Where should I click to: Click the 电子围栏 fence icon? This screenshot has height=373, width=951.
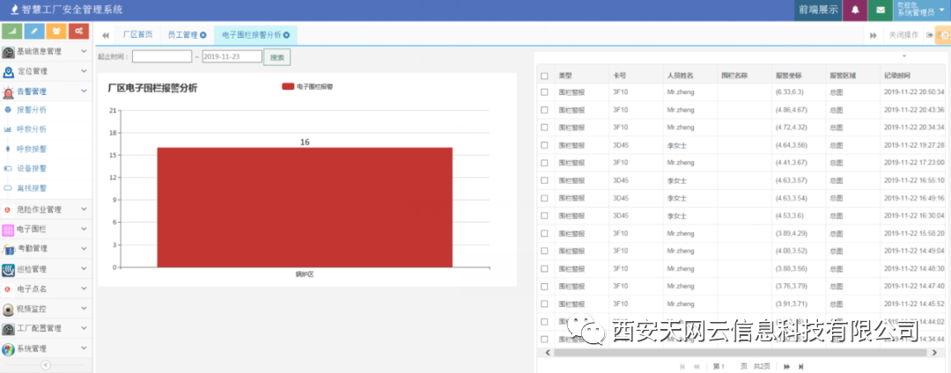point(9,230)
